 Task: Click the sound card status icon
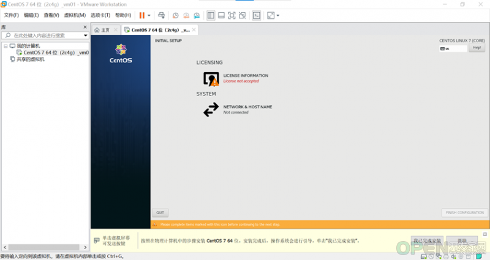(453, 256)
